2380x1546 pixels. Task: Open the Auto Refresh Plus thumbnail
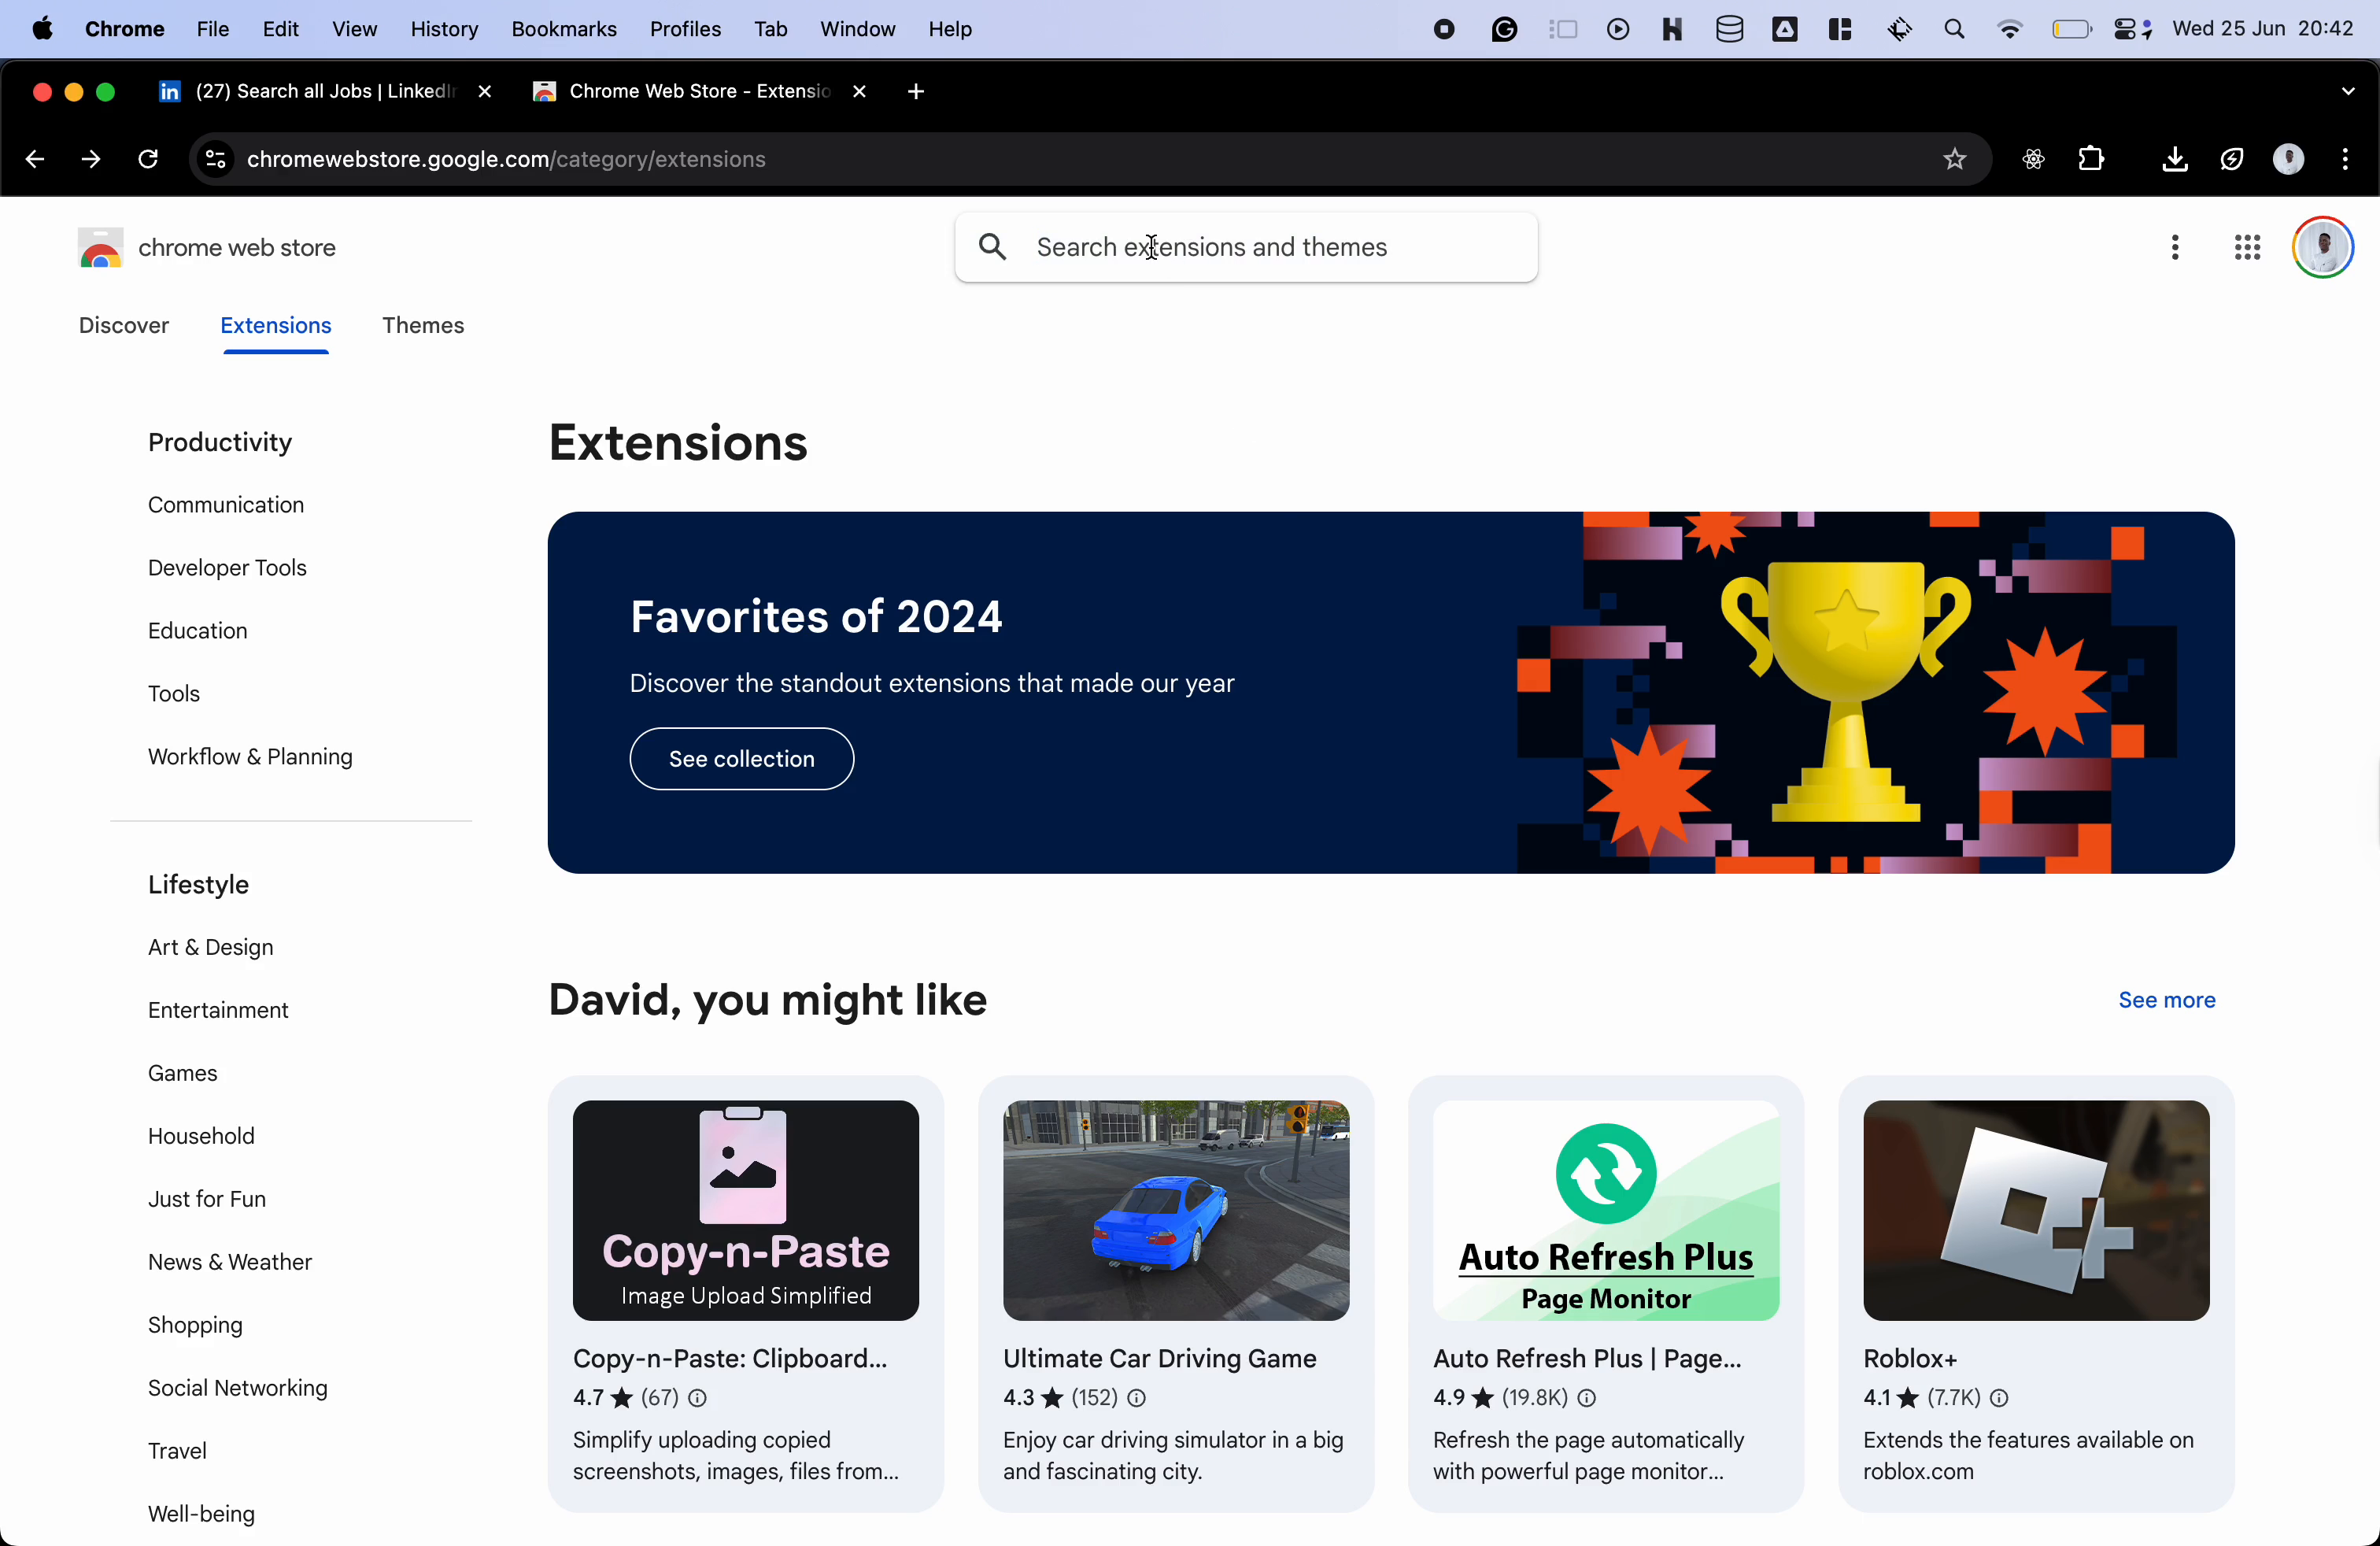coord(1605,1210)
